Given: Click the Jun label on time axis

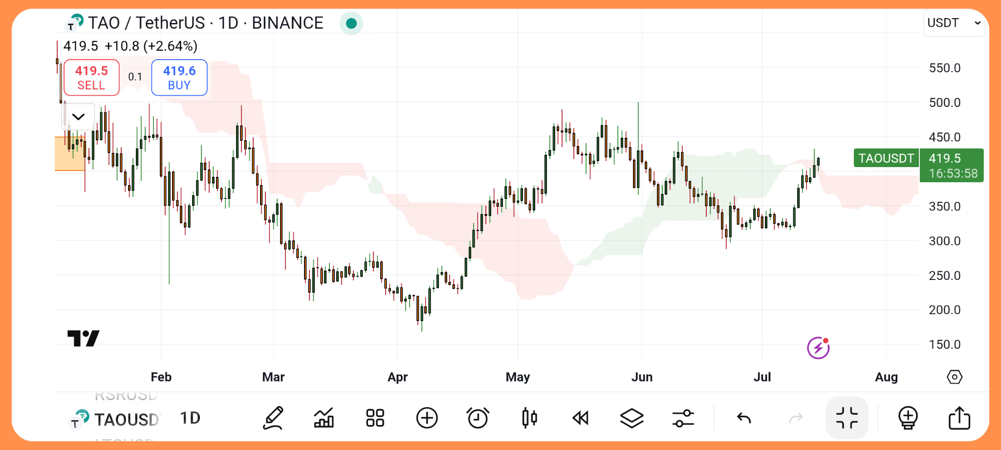Looking at the screenshot, I should click(642, 377).
